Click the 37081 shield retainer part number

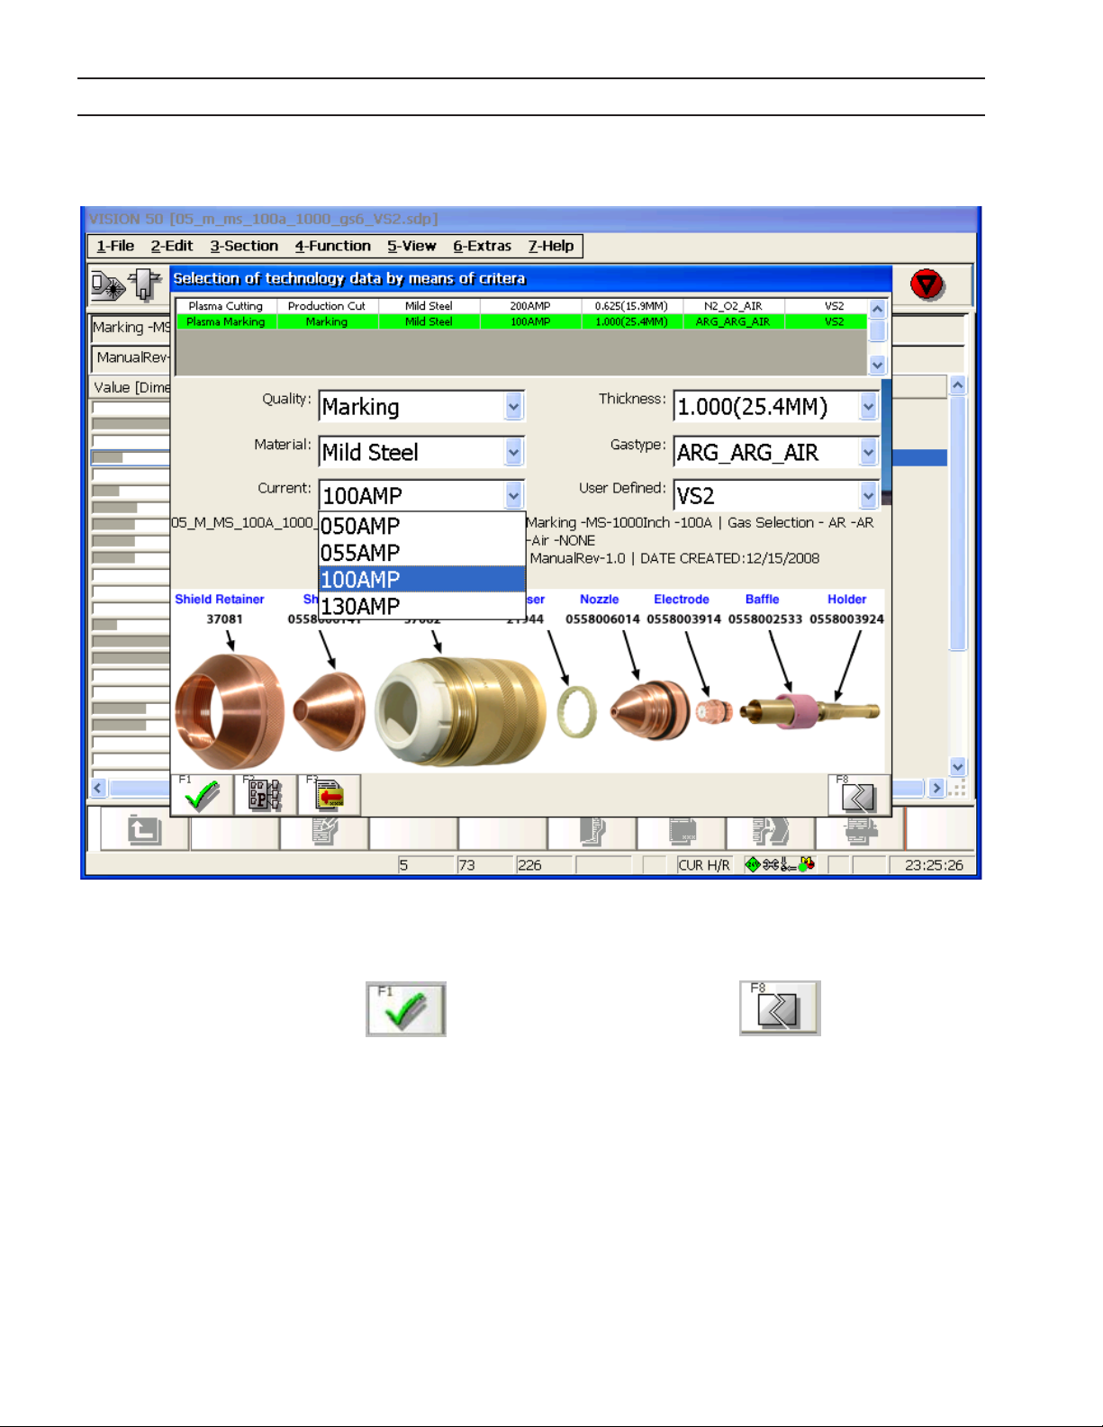(x=224, y=619)
